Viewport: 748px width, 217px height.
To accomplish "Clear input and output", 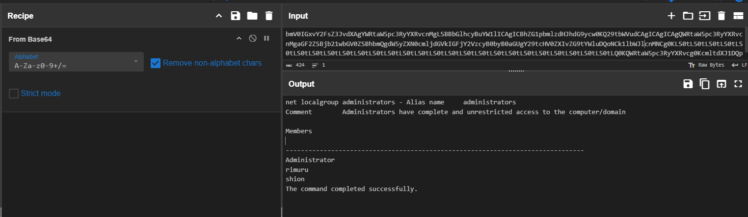I will point(721,16).
